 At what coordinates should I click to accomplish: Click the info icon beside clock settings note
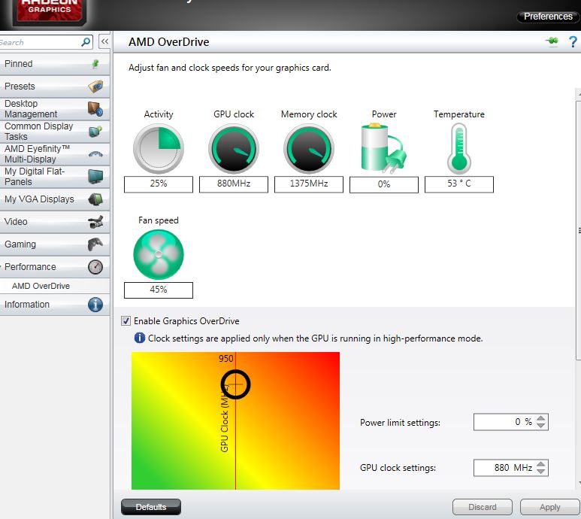(139, 338)
